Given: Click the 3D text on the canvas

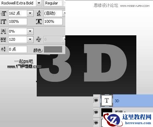Looking at the screenshot, I should tap(83, 63).
